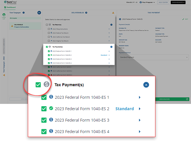Click gray dollar icon in enlarged Tax Payment(s) header
This screenshot has width=191, height=141.
pyautogui.click(x=47, y=84)
